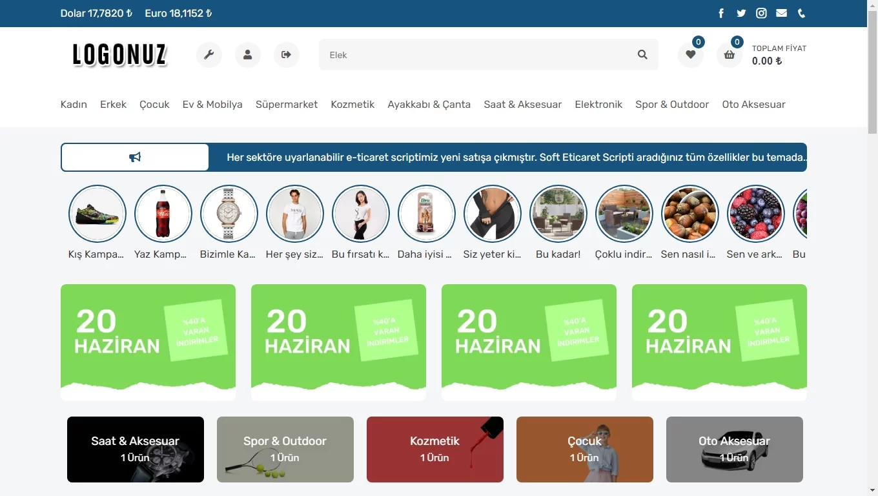
Task: Open the Elektronik menu item
Action: coord(598,104)
